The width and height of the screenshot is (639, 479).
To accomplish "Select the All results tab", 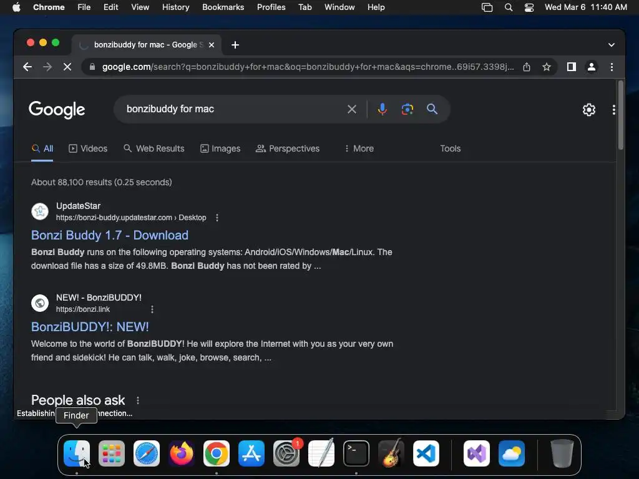I will [42, 148].
